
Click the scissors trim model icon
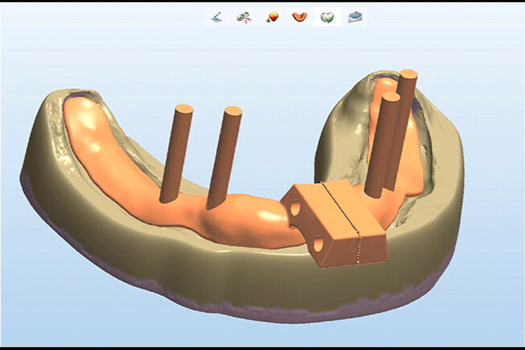243,16
